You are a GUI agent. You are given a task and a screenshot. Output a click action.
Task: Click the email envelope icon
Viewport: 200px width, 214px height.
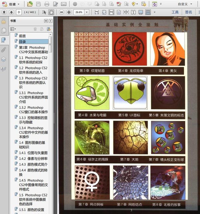point(63,4)
